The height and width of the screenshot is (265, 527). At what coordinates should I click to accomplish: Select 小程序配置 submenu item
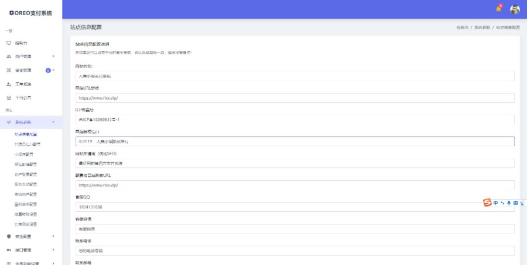pyautogui.click(x=24, y=155)
